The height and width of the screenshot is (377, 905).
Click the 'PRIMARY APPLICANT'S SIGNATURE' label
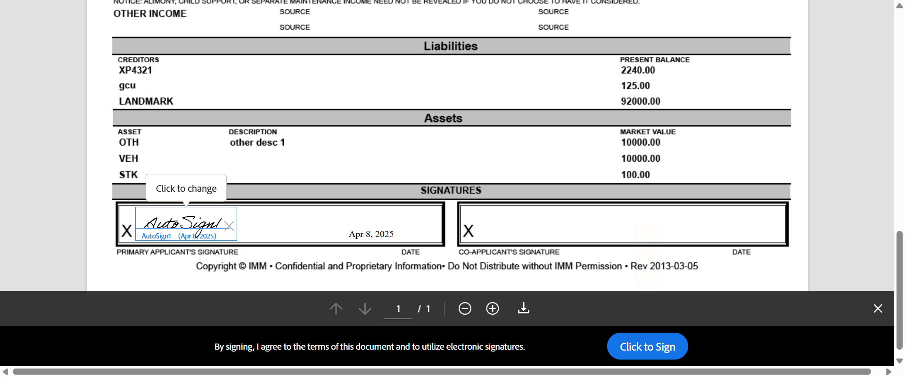point(178,252)
